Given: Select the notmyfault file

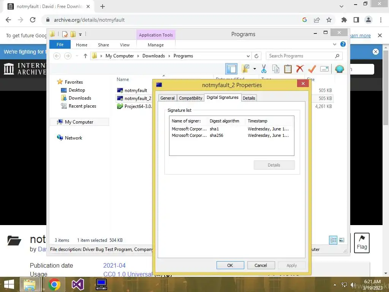Looking at the screenshot, I should click(x=136, y=90).
